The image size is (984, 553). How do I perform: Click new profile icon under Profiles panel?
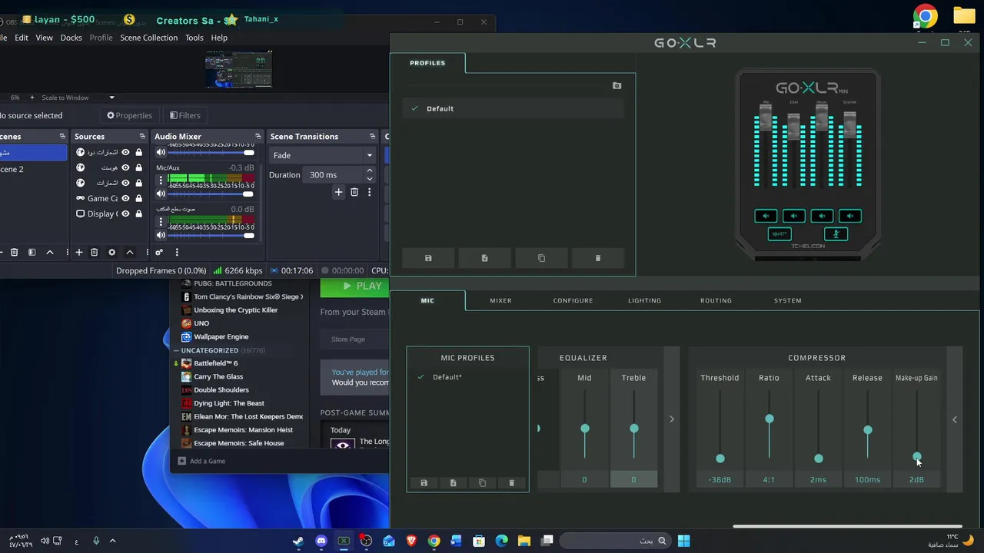(484, 258)
